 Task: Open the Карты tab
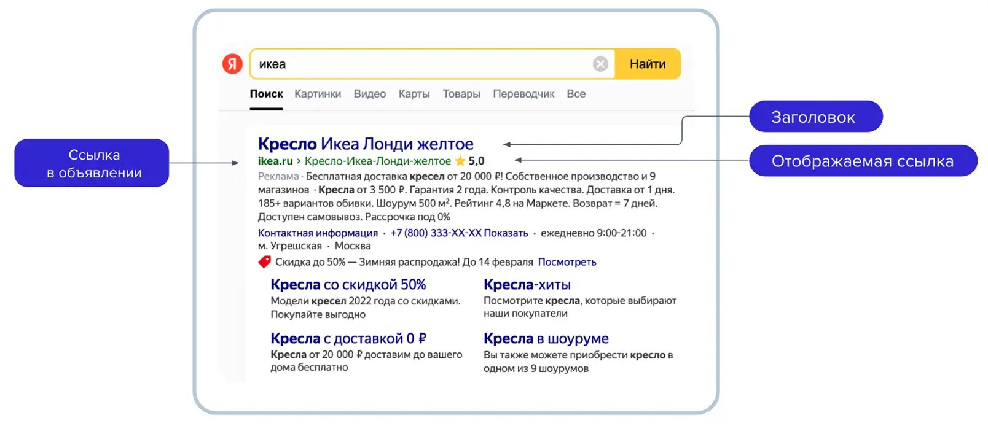[x=414, y=94]
